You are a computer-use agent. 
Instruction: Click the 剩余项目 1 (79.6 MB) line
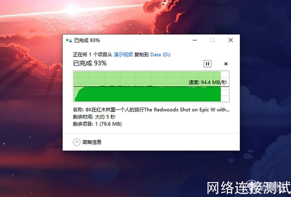click(97, 124)
